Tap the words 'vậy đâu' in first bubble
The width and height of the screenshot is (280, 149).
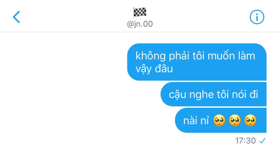pyautogui.click(x=154, y=69)
